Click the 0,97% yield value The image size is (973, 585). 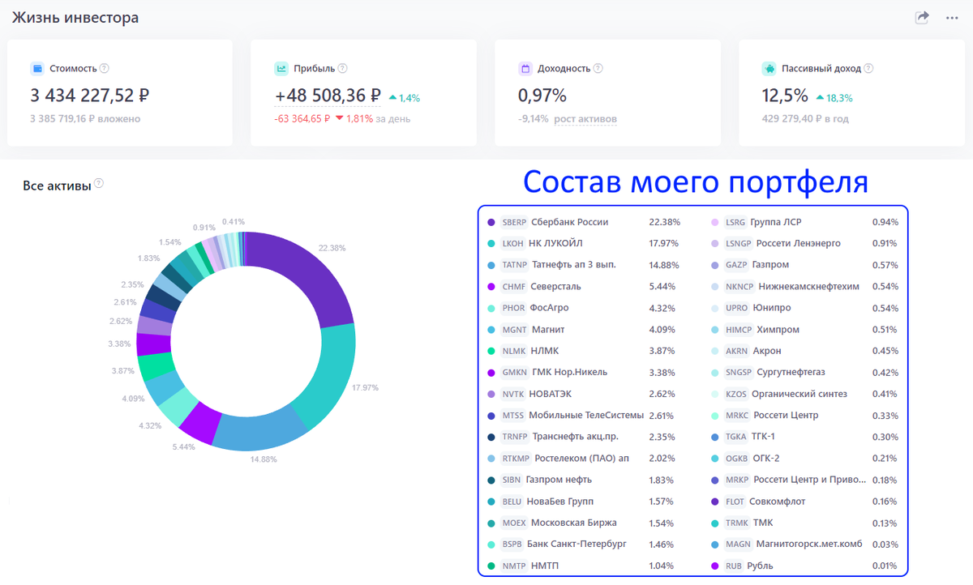point(542,96)
